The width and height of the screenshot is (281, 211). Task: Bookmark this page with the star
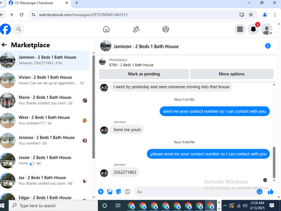point(251,15)
